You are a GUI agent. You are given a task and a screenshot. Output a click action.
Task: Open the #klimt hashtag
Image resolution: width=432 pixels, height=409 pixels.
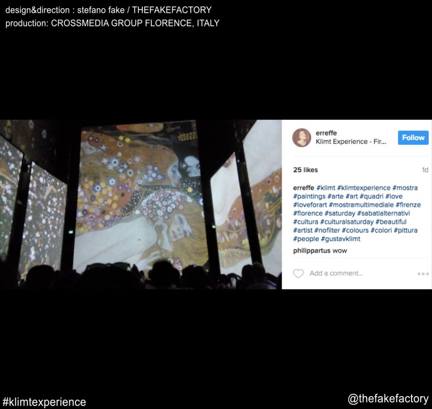(325, 188)
